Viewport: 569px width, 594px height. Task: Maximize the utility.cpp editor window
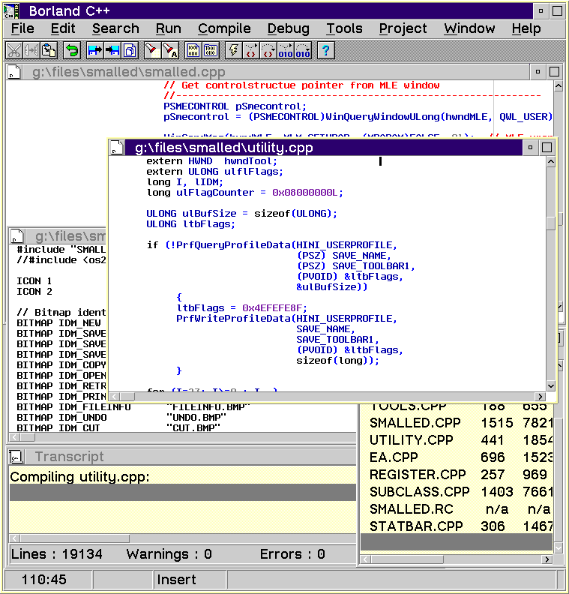click(547, 147)
